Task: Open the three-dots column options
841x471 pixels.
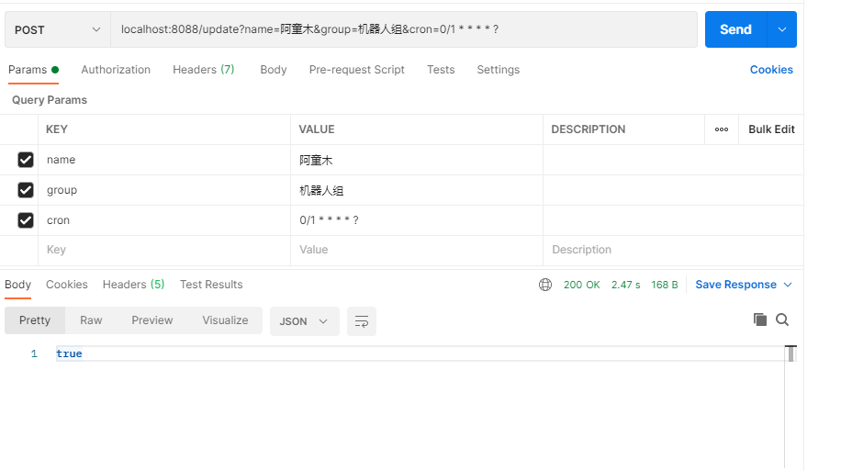Action: (722, 129)
